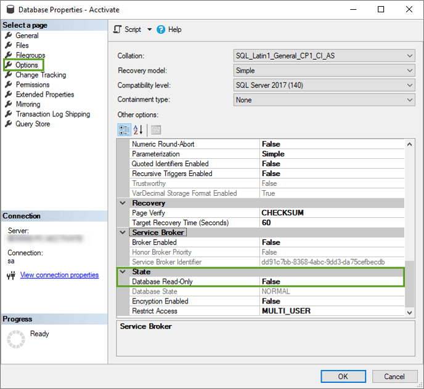Click the OK button
The height and width of the screenshot is (389, 424).
(x=343, y=377)
